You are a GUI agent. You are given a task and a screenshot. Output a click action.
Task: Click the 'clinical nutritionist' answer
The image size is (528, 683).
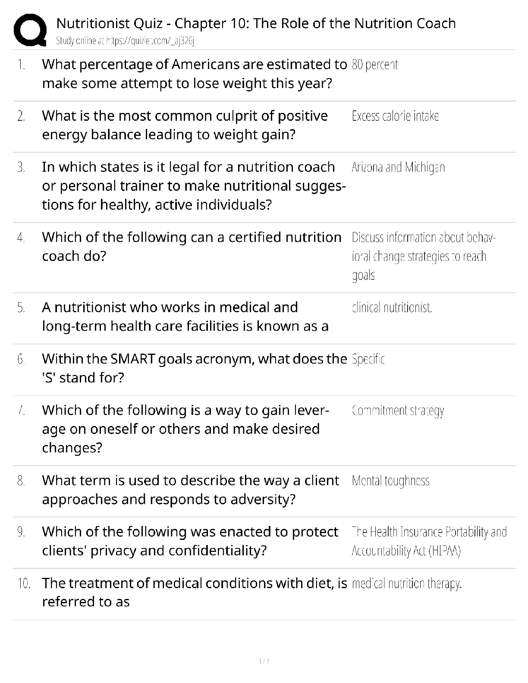[392, 307]
